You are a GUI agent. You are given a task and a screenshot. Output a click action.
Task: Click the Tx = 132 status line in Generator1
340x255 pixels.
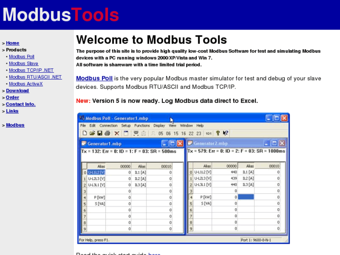(129, 151)
